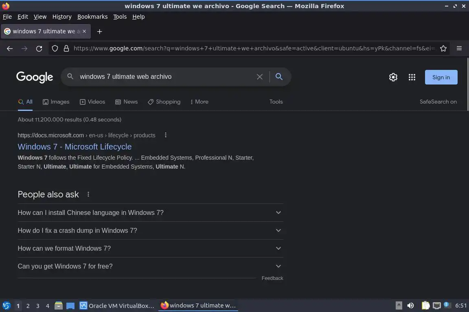Click removable media eject tray icon
Screen dimensions: 469x312
pos(399,305)
